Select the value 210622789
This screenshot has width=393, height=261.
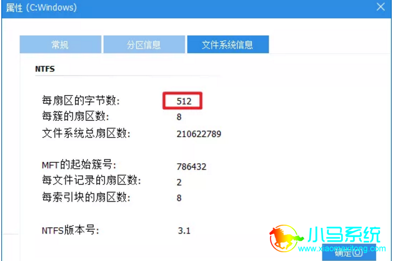click(x=199, y=134)
